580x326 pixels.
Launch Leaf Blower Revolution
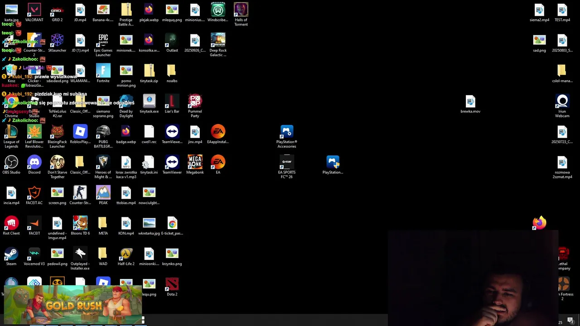pyautogui.click(x=34, y=136)
